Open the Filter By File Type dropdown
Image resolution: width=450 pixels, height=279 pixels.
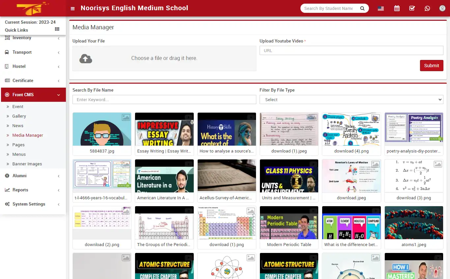351,99
